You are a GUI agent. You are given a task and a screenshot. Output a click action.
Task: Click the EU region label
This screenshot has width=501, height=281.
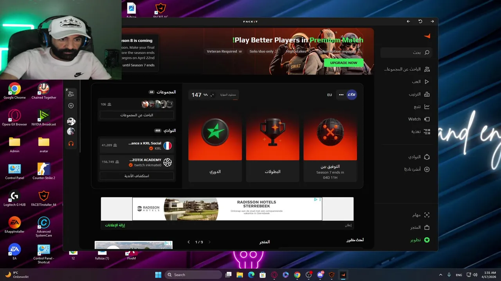tap(330, 95)
